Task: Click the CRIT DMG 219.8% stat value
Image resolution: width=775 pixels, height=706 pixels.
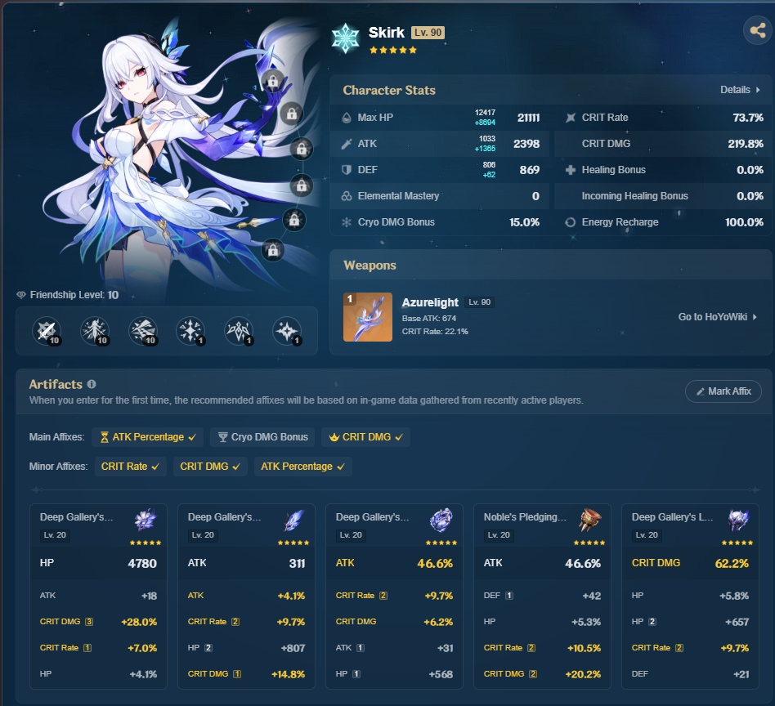Action: click(x=746, y=144)
